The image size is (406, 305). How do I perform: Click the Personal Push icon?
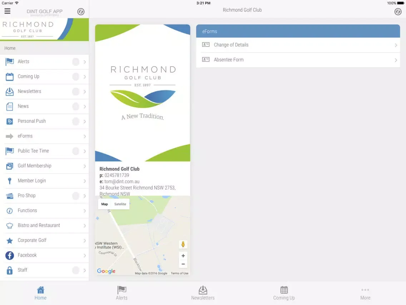point(10,121)
